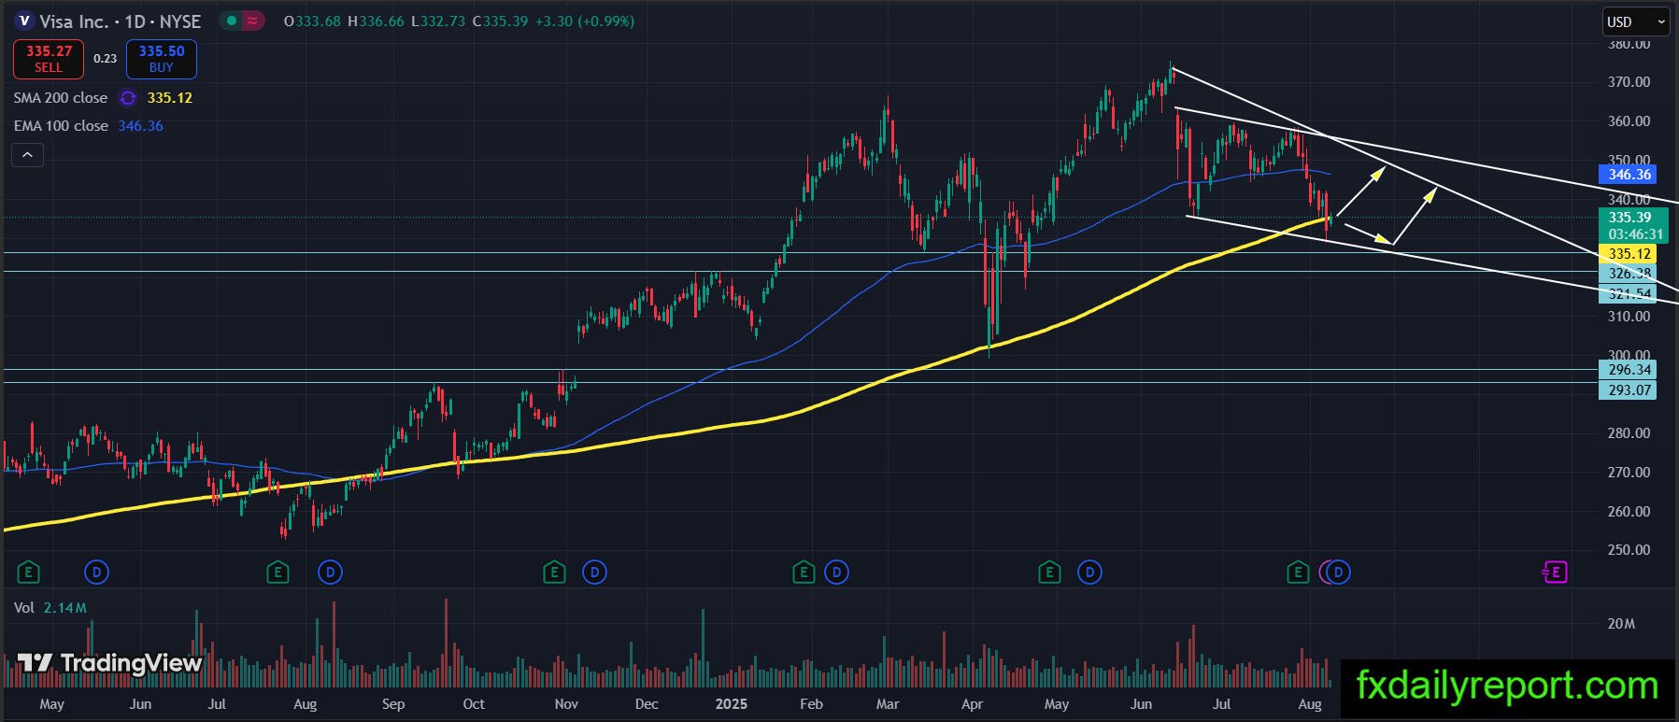Click the low value L332.73 in the header
Image resolution: width=1679 pixels, height=722 pixels.
438,21
